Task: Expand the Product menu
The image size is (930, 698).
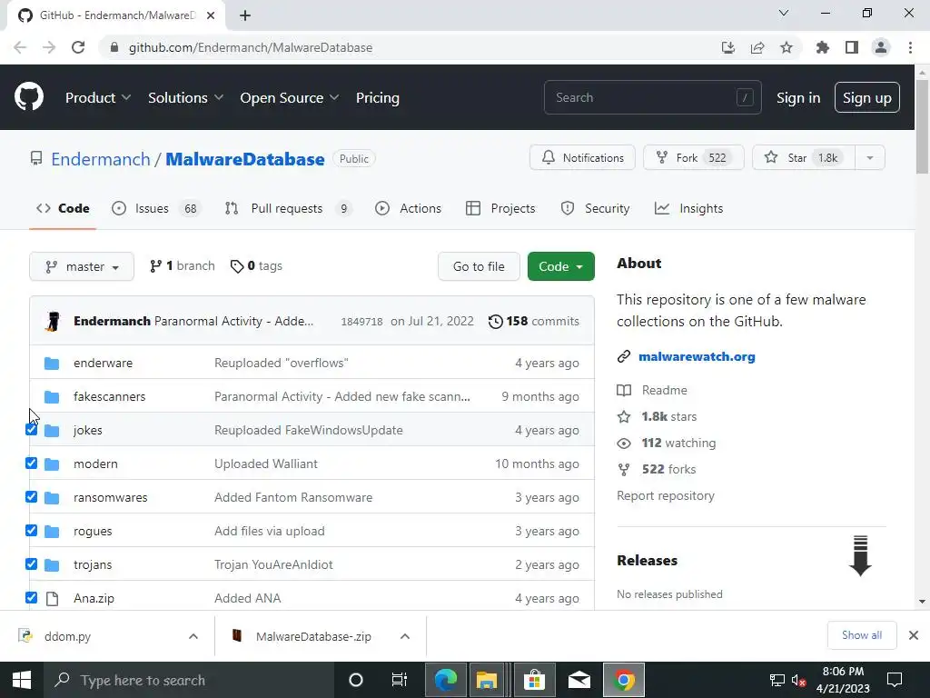Action: tap(98, 98)
